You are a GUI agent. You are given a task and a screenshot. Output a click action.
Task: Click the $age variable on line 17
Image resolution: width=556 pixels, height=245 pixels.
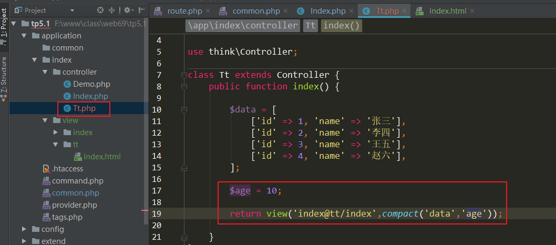pyautogui.click(x=240, y=191)
